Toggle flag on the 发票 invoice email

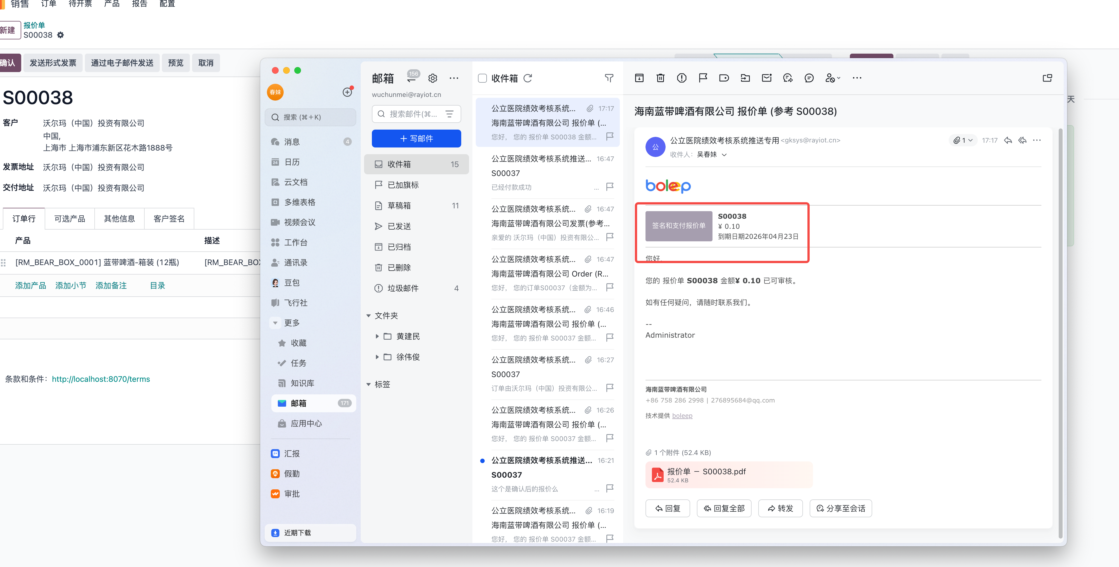click(609, 237)
